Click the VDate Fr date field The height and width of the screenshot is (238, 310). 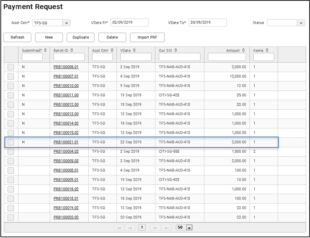[x=129, y=23]
